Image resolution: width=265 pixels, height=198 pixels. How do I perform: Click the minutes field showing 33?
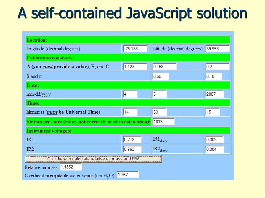click(x=160, y=112)
